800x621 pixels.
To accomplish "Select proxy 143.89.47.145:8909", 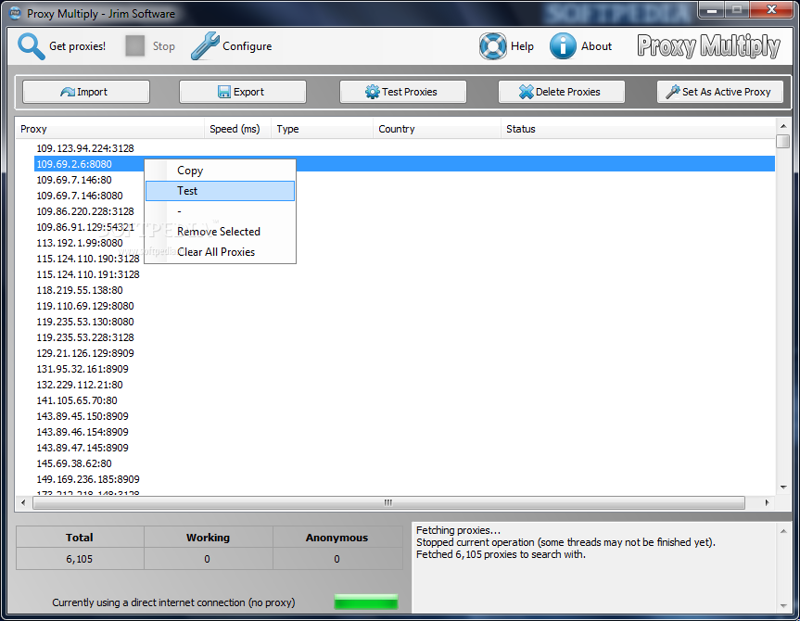I will [x=83, y=449].
